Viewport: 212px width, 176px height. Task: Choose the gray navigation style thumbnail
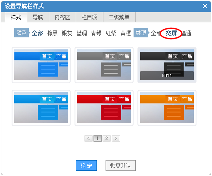104,65
